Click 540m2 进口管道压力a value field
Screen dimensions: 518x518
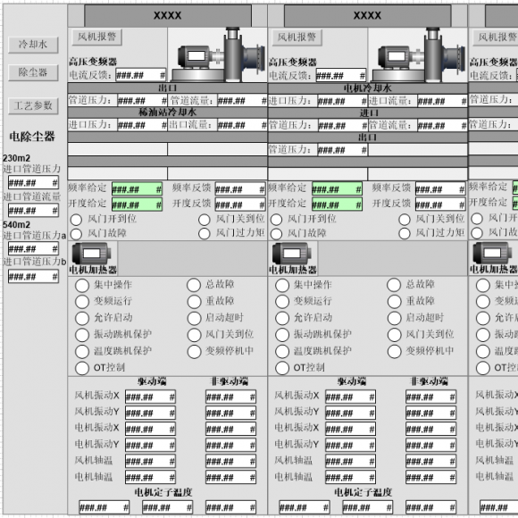point(33,248)
